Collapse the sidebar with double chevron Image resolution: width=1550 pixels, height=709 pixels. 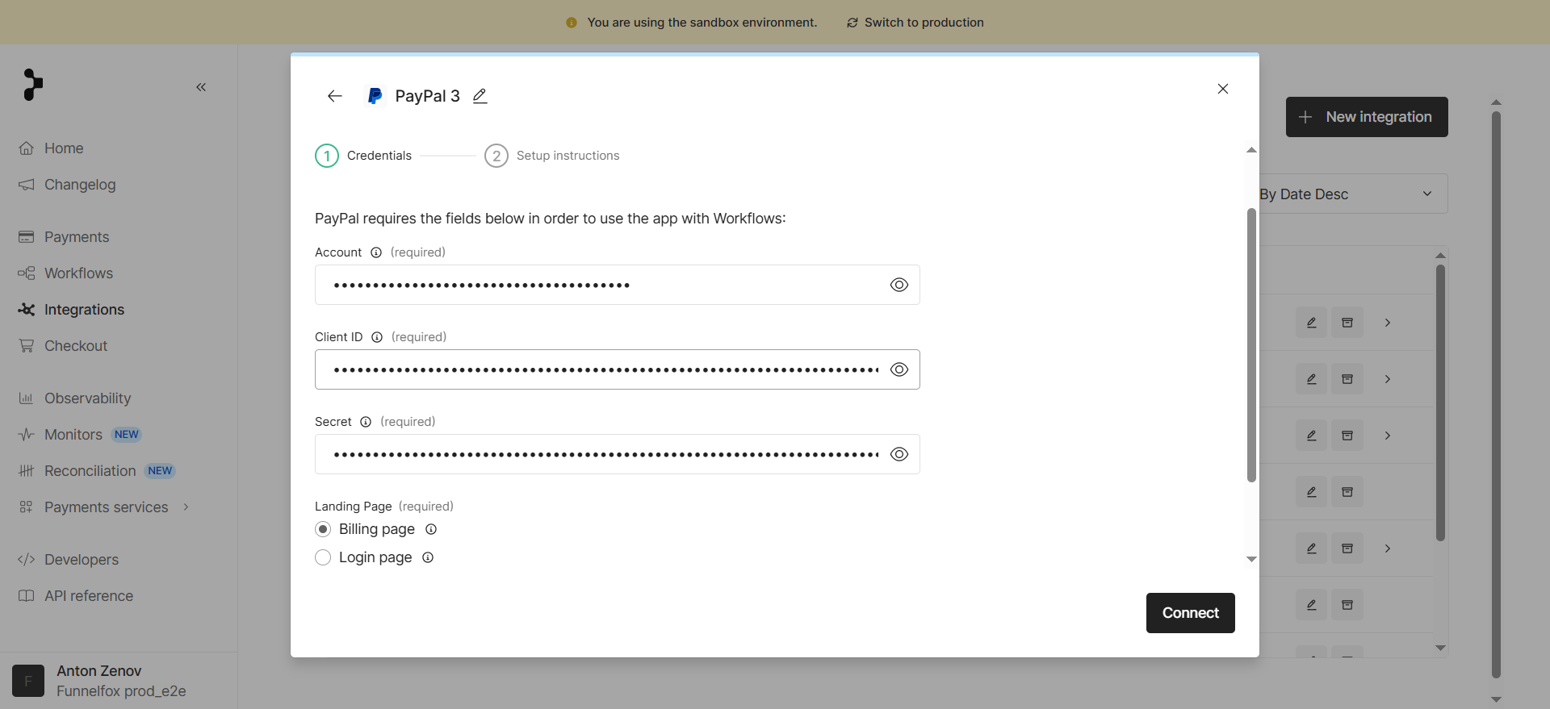201,87
